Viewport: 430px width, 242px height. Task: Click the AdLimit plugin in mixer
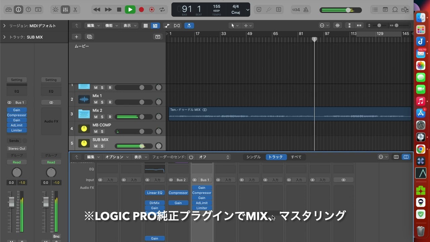202,203
